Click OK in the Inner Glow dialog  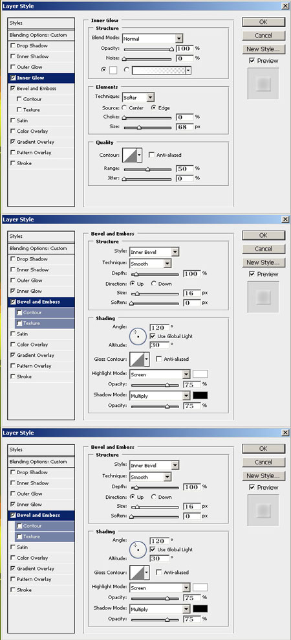pos(263,21)
